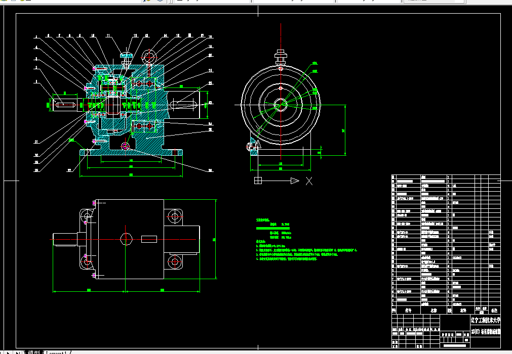The width and height of the screenshot is (512, 354).
Task: Pick the center of the circular end view
Action: (x=281, y=105)
